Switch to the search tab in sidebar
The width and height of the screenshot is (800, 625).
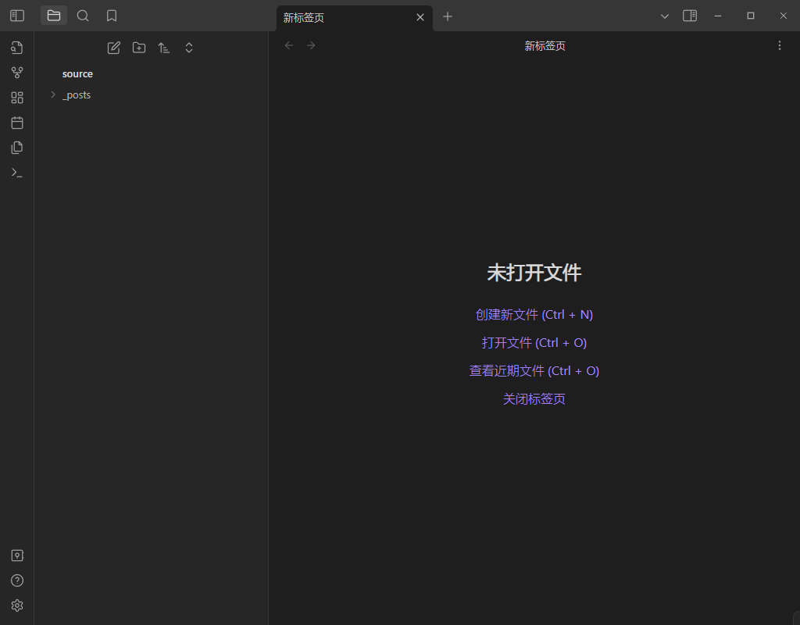point(83,16)
